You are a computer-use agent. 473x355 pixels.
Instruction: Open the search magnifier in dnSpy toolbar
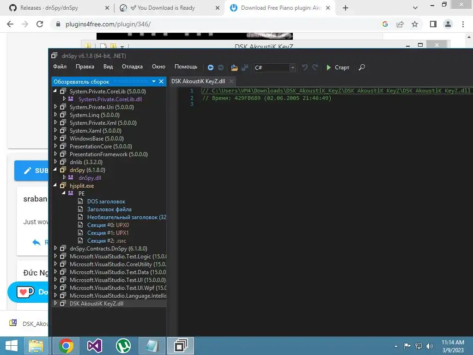(x=362, y=67)
